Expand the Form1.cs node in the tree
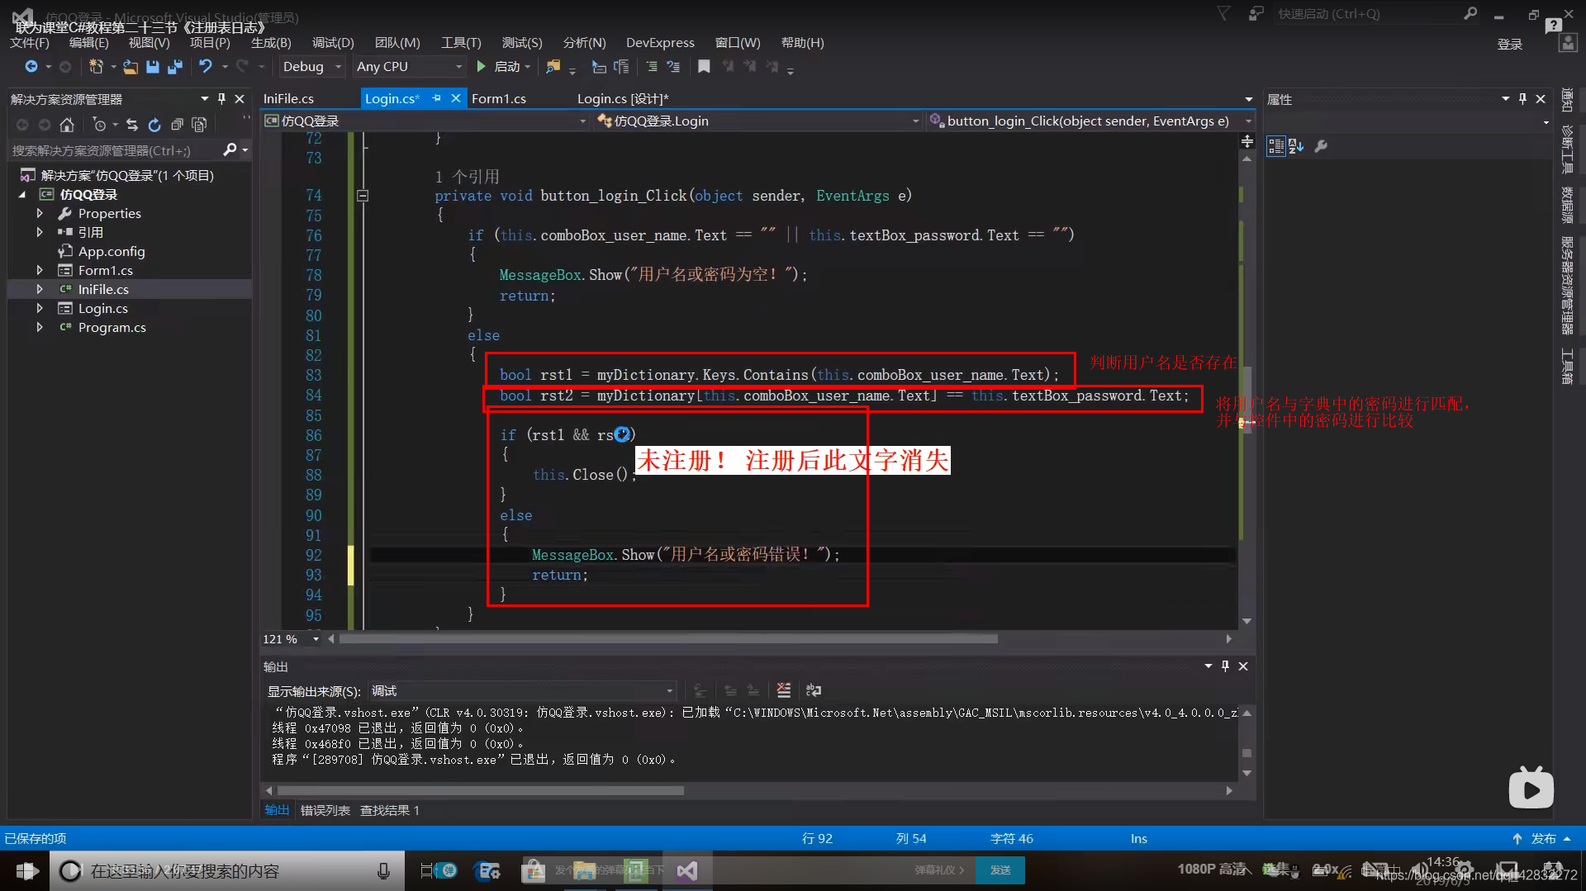1586x891 pixels. (40, 271)
